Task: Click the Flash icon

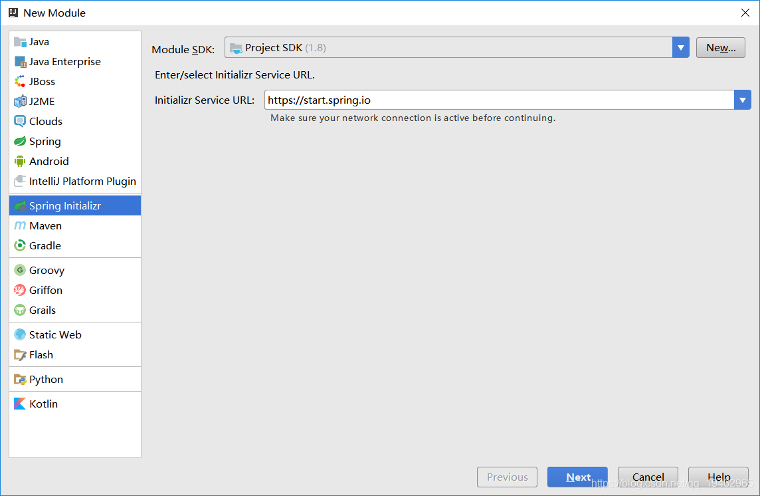Action: coord(20,355)
